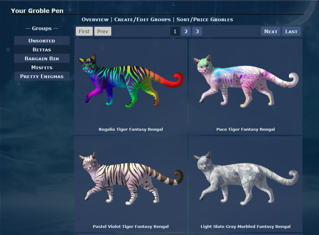319x235 pixels.
Task: Open Create/Edit Groups
Action: click(142, 19)
